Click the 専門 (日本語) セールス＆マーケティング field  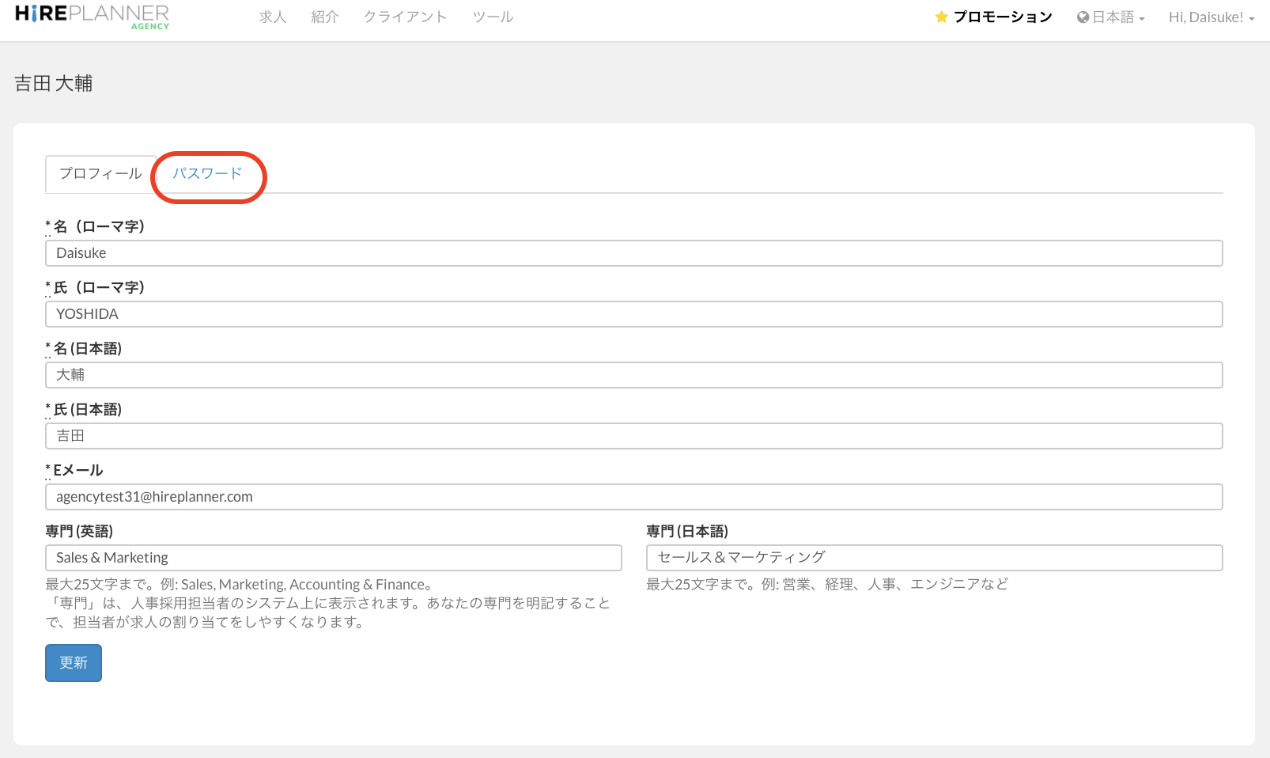tap(934, 558)
